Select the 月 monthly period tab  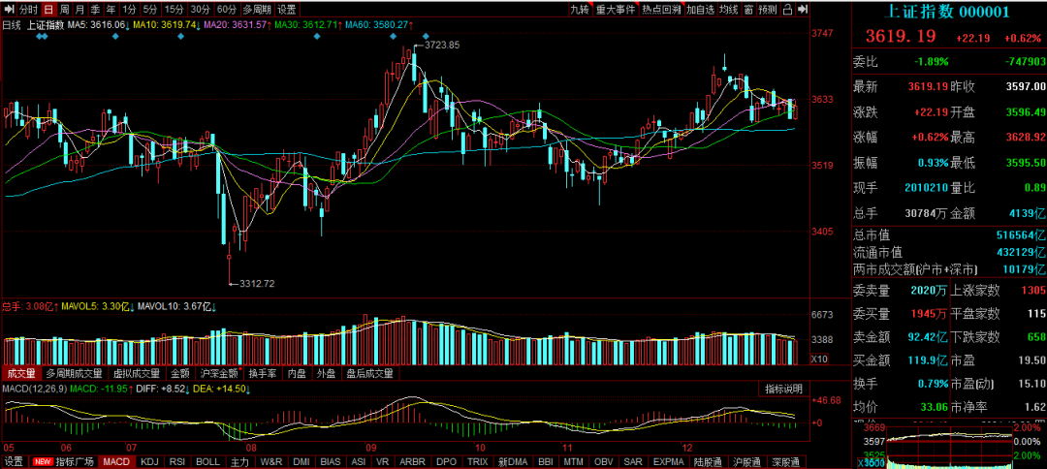click(79, 10)
